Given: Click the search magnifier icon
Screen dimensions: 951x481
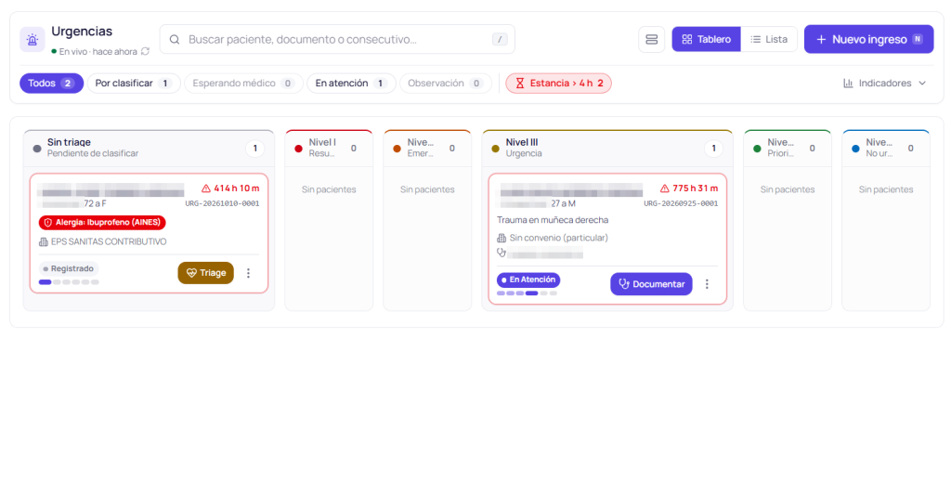Looking at the screenshot, I should pos(174,39).
